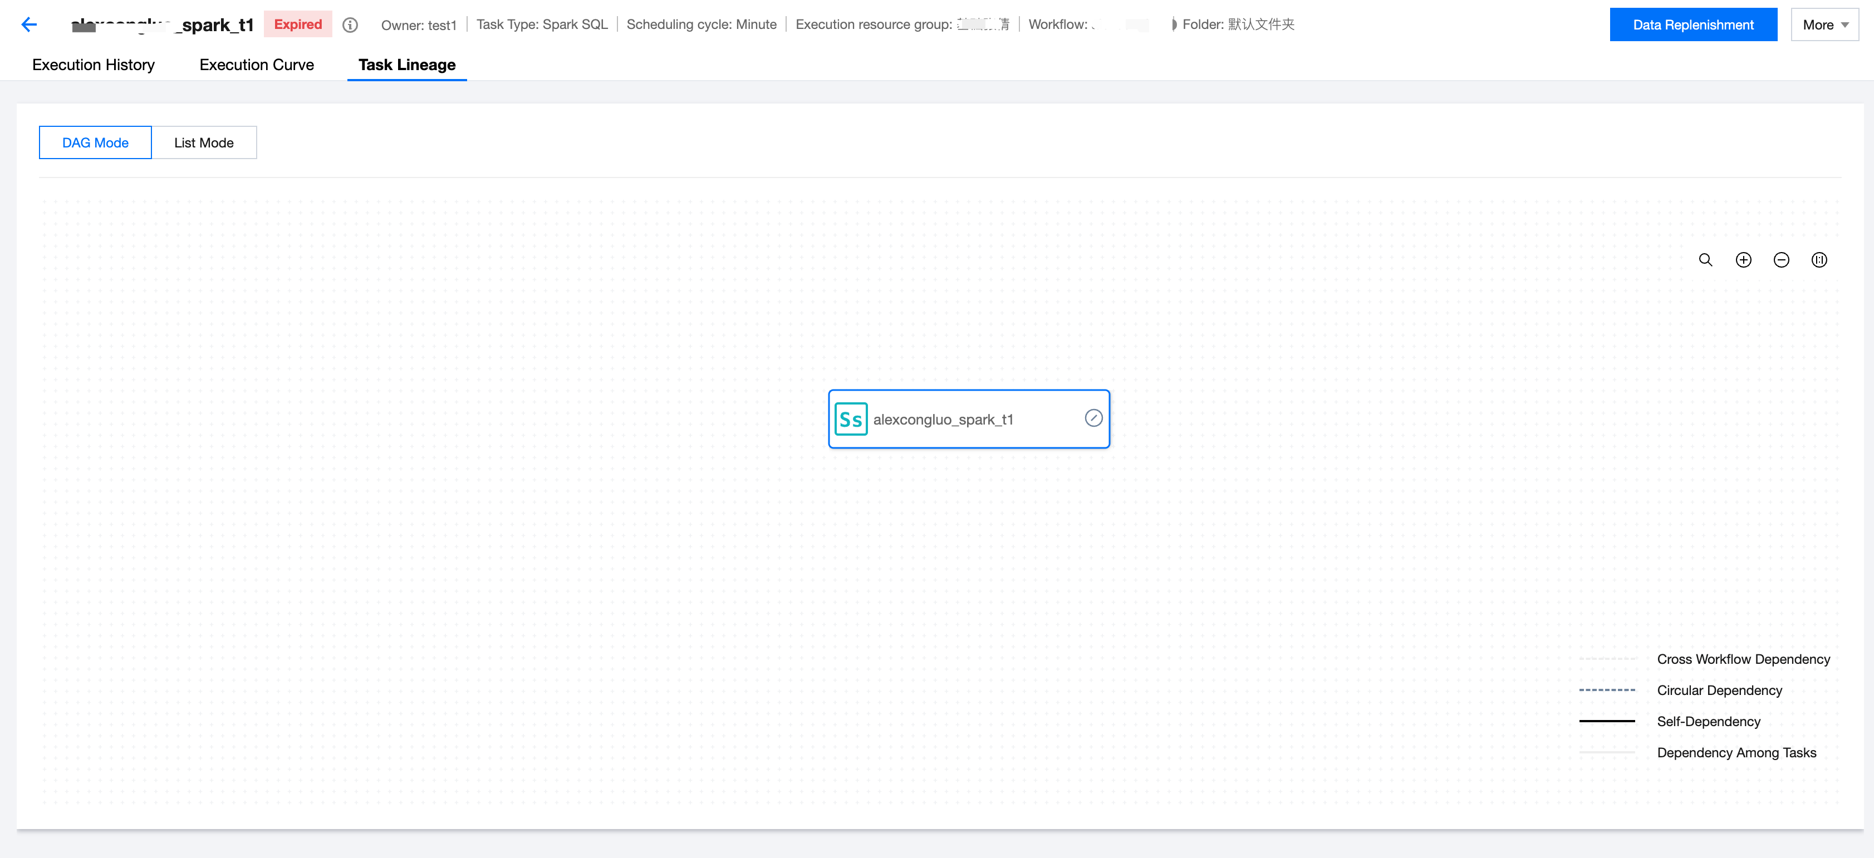Screen dimensions: 1874x858
Task: Switch to List Mode view
Action: coord(204,142)
